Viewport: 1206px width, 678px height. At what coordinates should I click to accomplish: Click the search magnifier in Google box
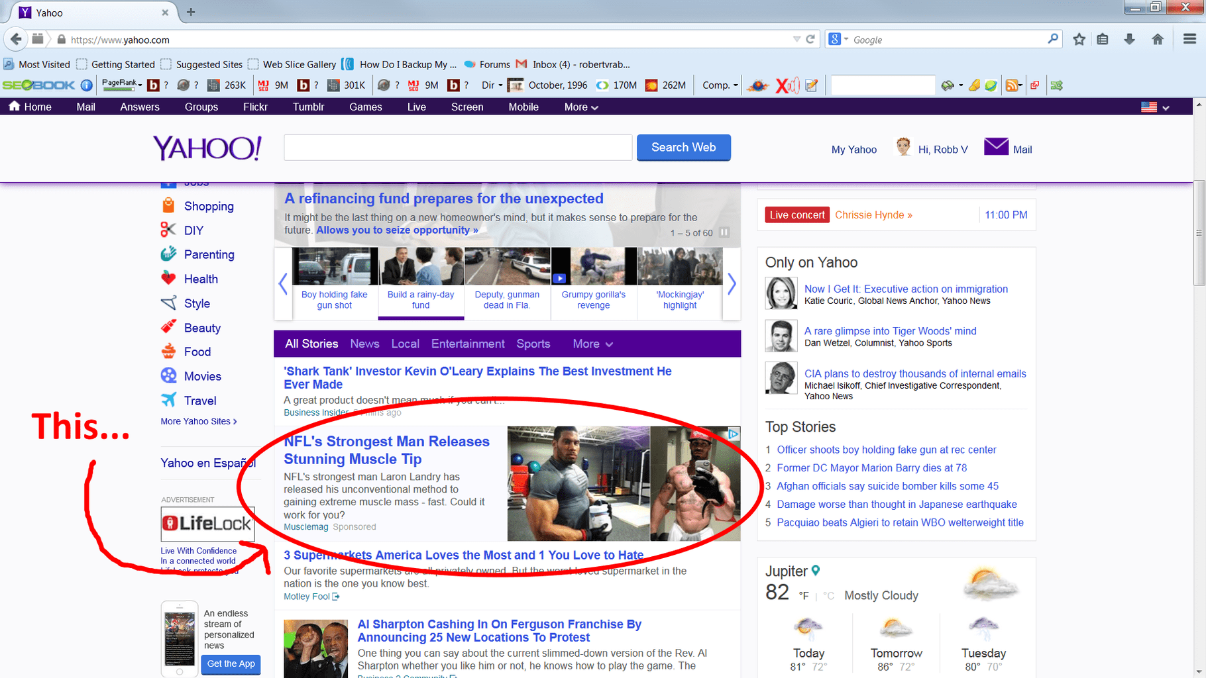tap(1053, 39)
